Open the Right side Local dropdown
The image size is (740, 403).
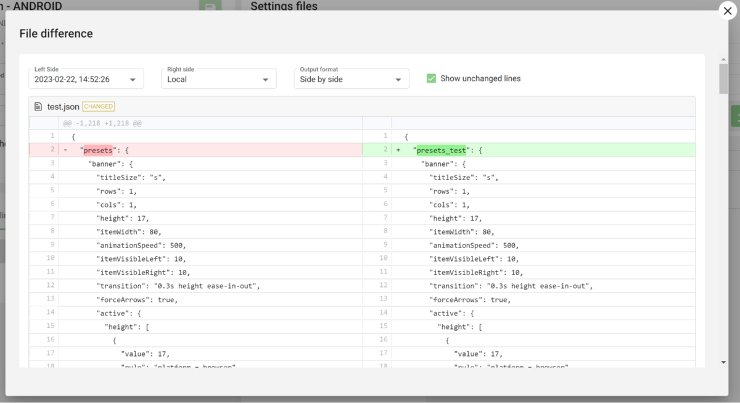coord(219,79)
